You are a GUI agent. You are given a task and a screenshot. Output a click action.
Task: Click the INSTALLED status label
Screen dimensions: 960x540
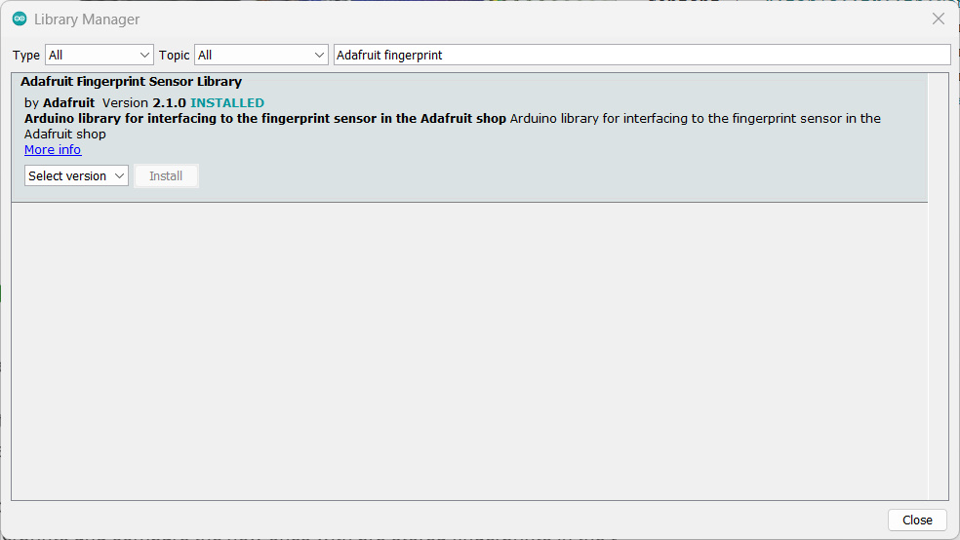tap(227, 102)
